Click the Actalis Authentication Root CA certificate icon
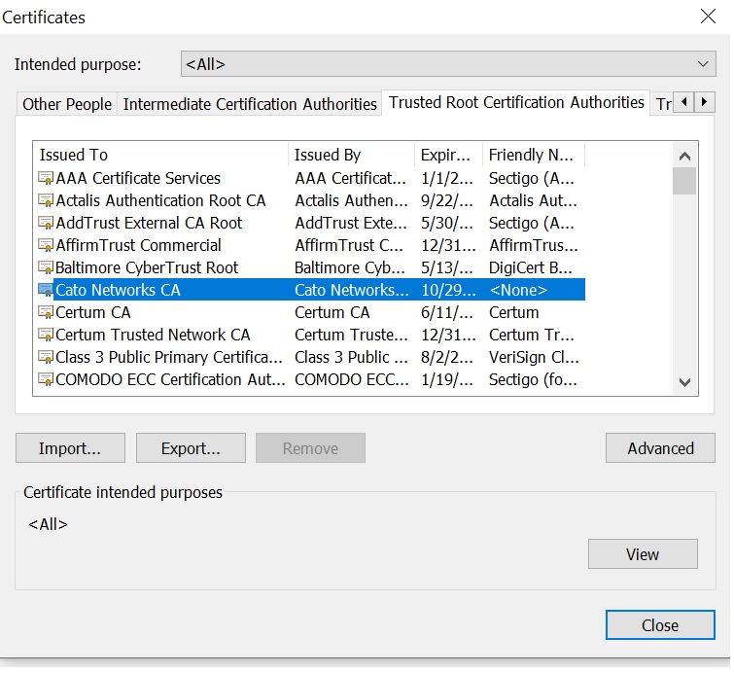This screenshot has height=673, width=734. (46, 201)
